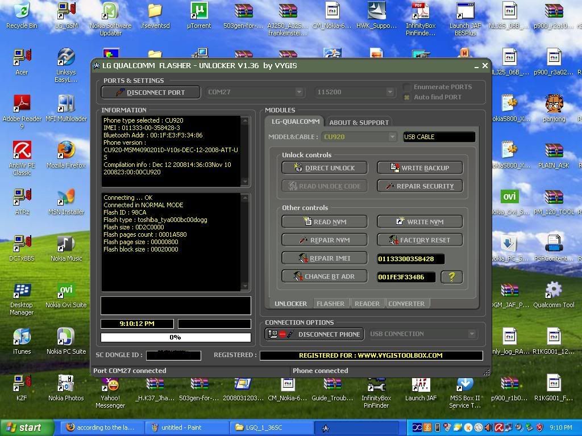Open the Launch JAF BB5Plus shortcut
Screen dimensions: 582x436
point(465,19)
